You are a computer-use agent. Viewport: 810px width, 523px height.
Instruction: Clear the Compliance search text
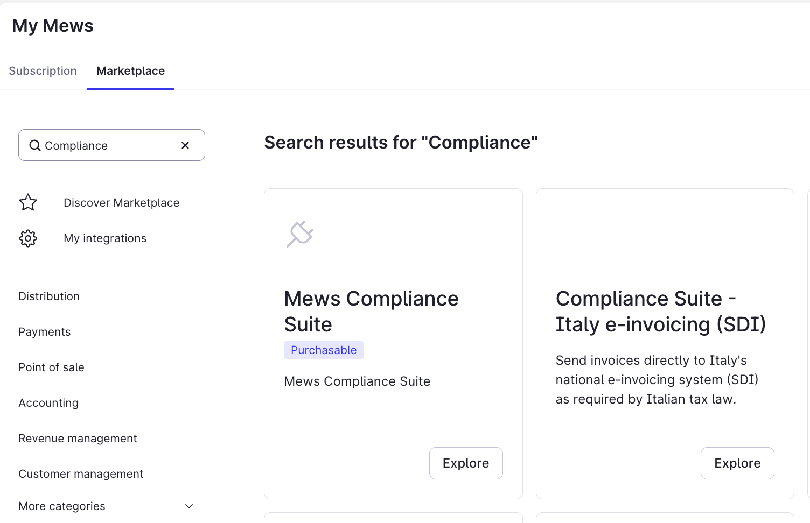pyautogui.click(x=185, y=145)
